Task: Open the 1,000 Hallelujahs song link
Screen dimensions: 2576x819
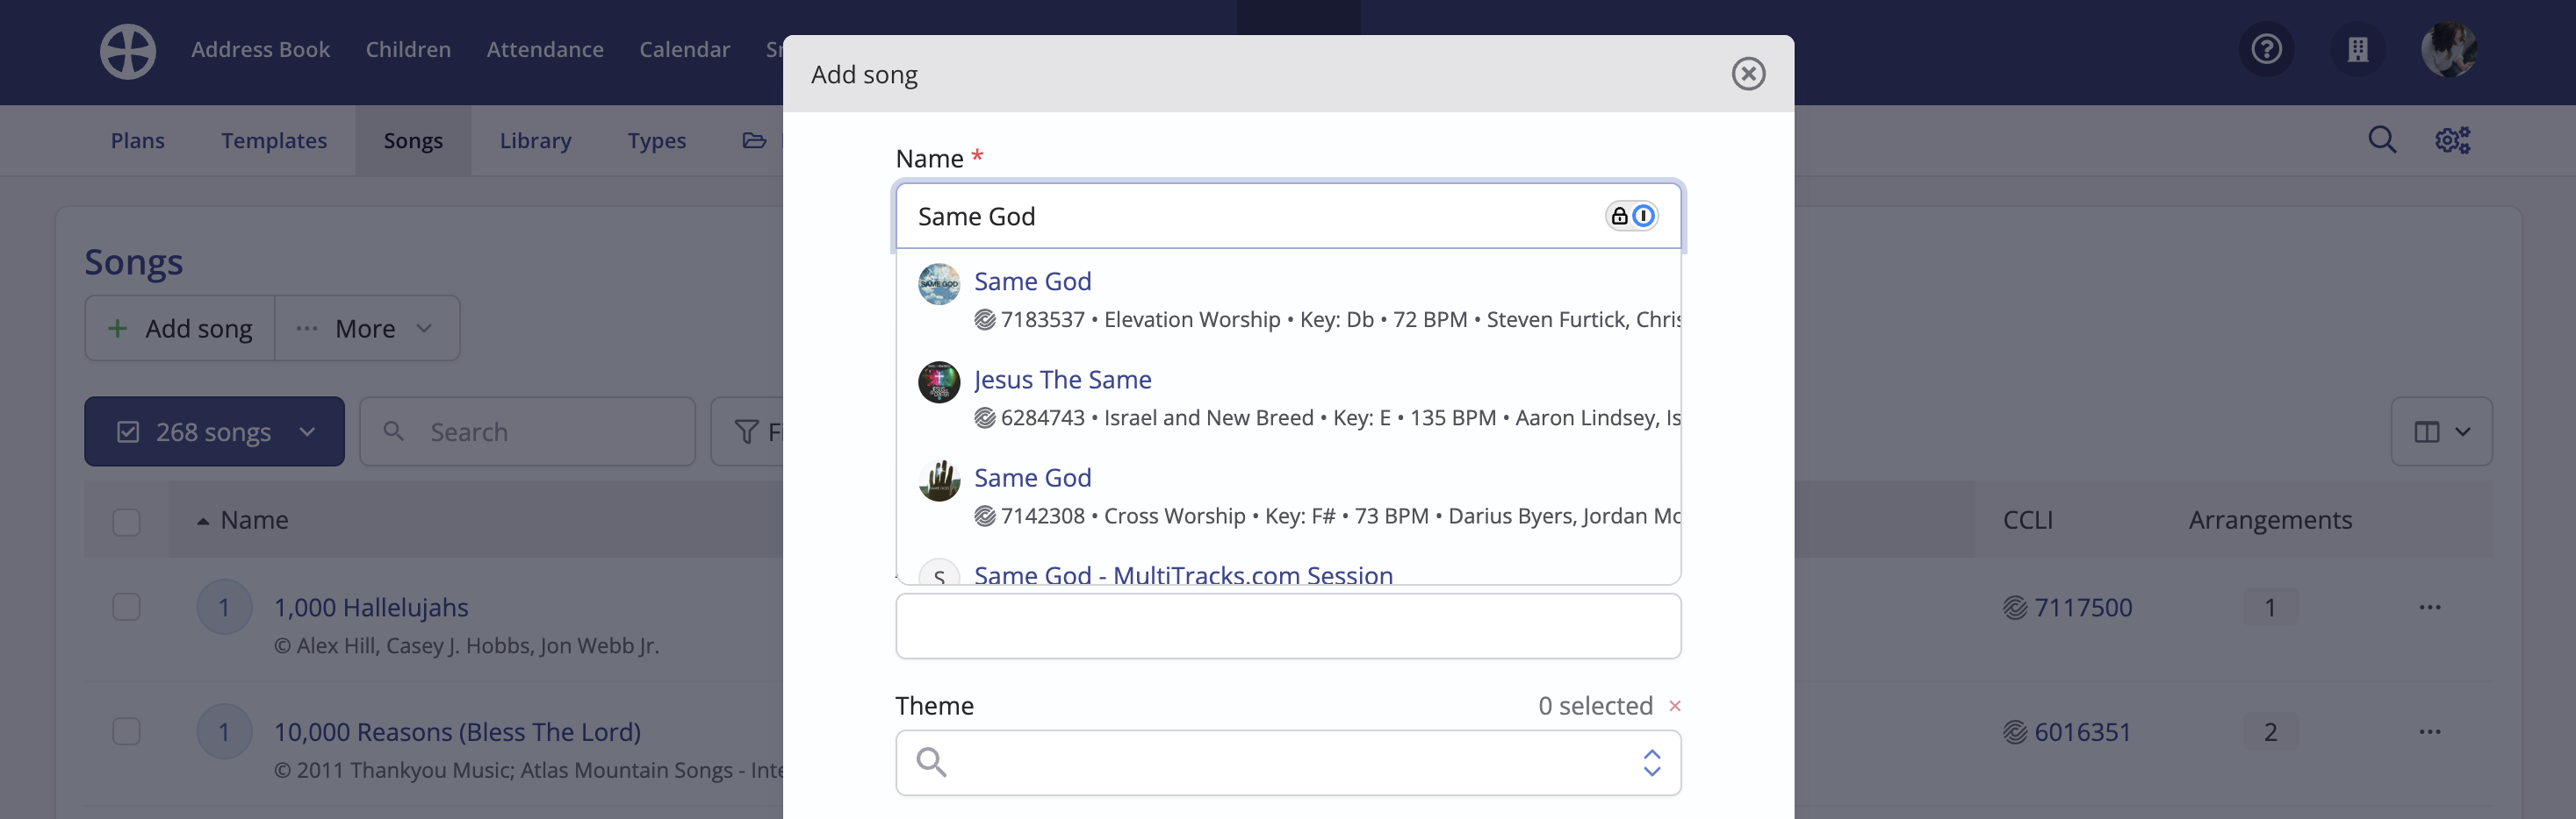Action: pyautogui.click(x=371, y=608)
